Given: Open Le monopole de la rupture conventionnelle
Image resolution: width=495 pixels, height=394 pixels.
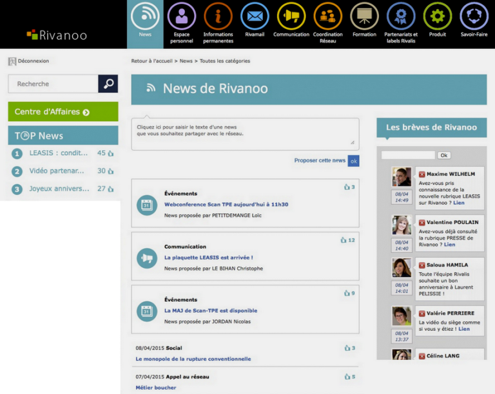Looking at the screenshot, I should (193, 359).
